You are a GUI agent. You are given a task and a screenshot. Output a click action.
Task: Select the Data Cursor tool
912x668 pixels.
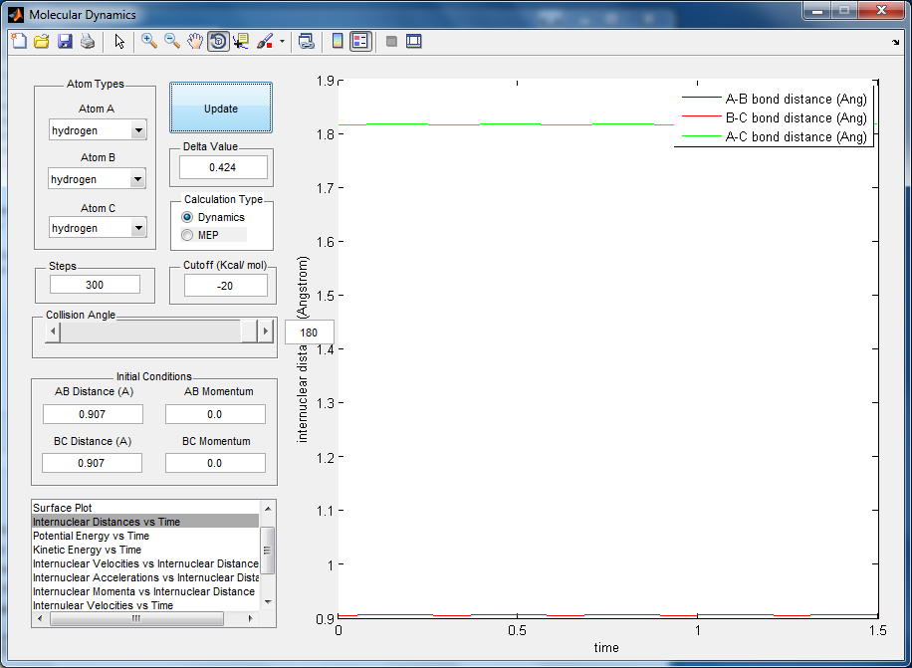pyautogui.click(x=241, y=41)
